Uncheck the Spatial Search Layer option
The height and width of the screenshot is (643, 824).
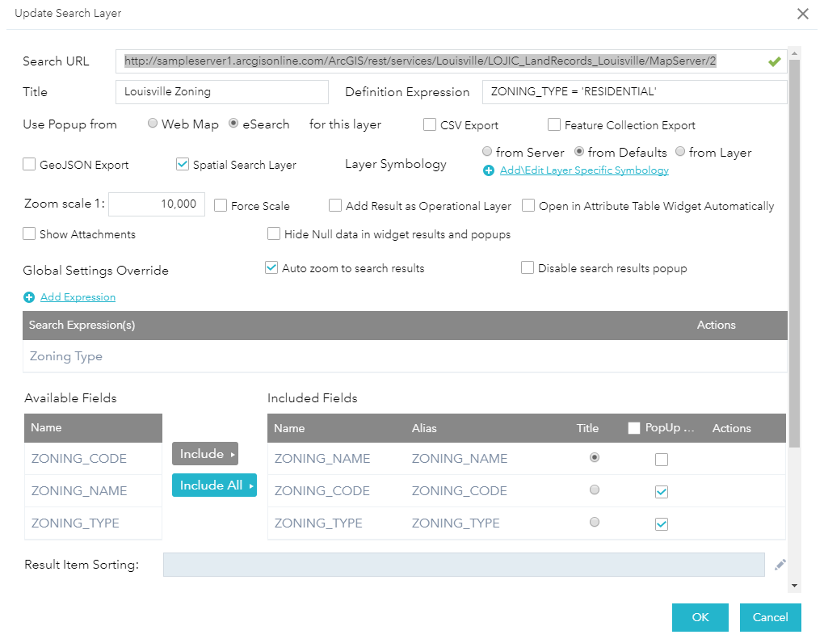click(183, 164)
